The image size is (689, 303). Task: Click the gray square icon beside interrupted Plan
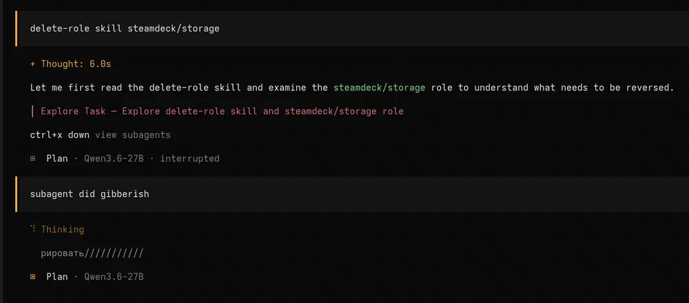(32, 158)
